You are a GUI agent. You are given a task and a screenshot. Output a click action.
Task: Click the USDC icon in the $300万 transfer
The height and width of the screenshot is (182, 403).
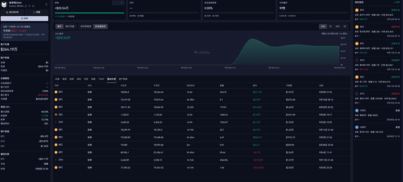click(357, 110)
